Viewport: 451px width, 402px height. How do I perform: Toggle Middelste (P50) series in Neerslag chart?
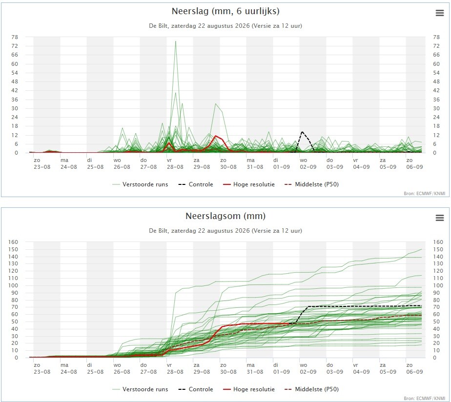311,184
